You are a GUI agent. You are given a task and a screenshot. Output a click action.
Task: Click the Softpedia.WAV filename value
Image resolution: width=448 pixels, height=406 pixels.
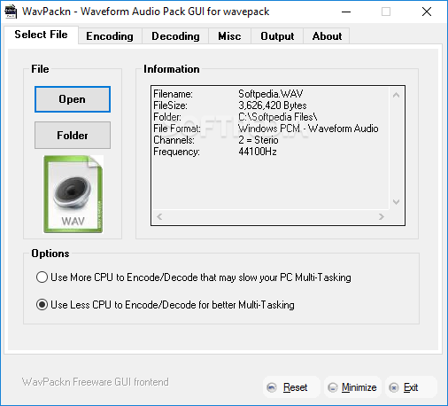271,94
